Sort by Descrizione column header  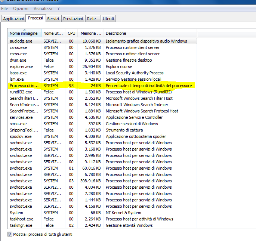pyautogui.click(x=150, y=33)
